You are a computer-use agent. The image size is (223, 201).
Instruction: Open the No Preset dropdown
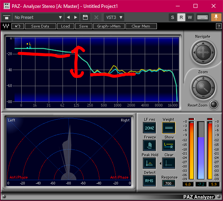click(x=38, y=17)
